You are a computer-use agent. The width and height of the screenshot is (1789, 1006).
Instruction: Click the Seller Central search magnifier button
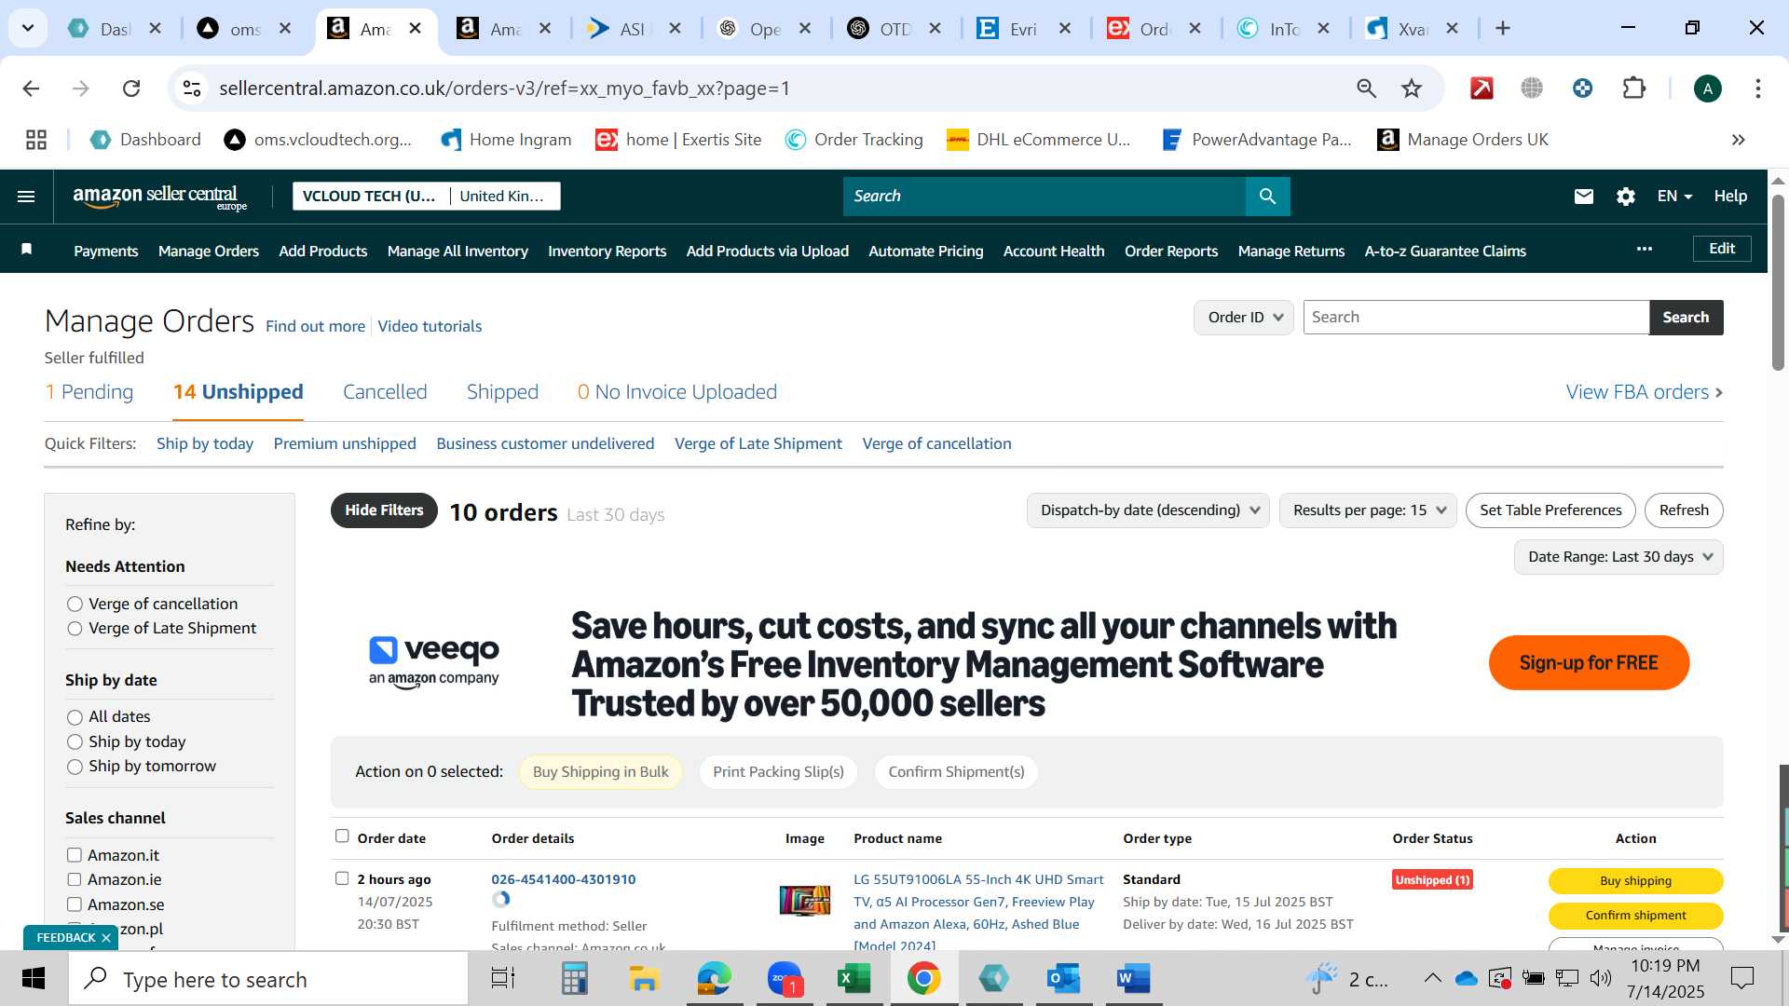click(x=1267, y=197)
